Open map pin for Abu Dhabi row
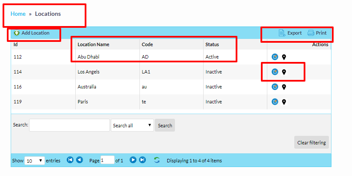Screen dimensions: 352x176 click(284, 57)
